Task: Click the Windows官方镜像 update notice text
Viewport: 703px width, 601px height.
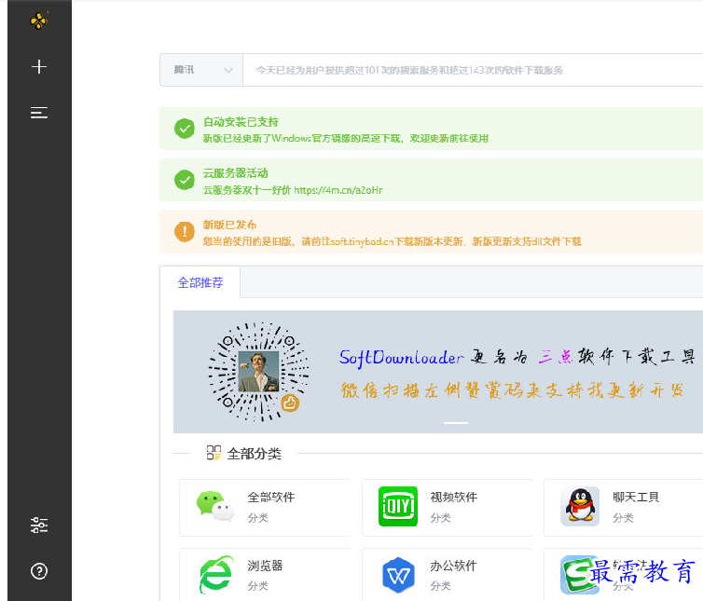Action: pyautogui.click(x=346, y=139)
